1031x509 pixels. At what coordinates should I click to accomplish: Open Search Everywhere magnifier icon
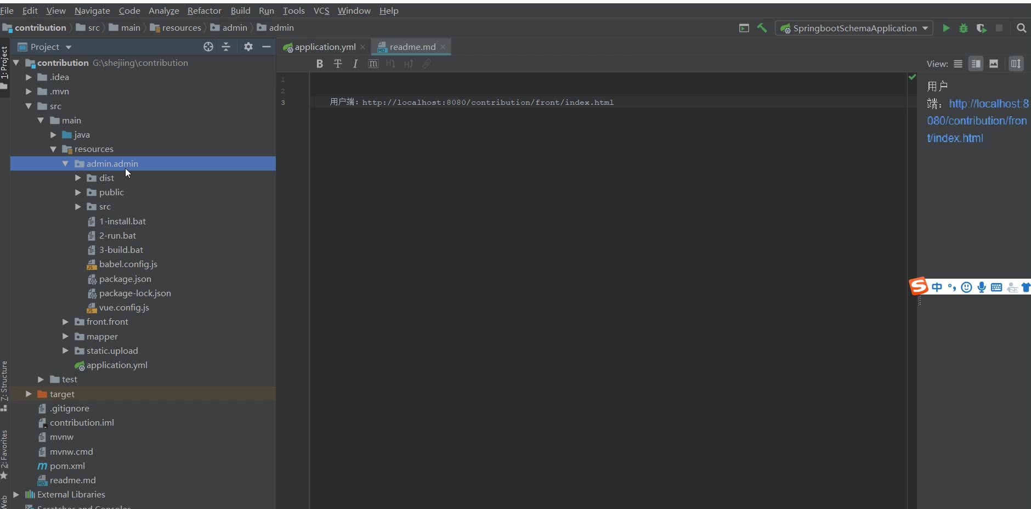(1021, 28)
